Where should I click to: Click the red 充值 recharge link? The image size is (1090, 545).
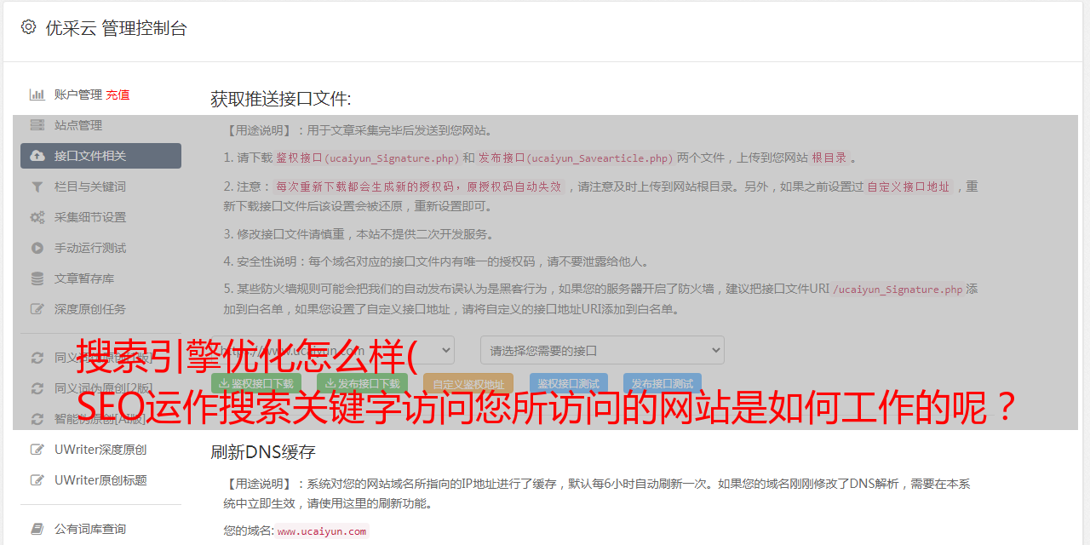tap(118, 95)
